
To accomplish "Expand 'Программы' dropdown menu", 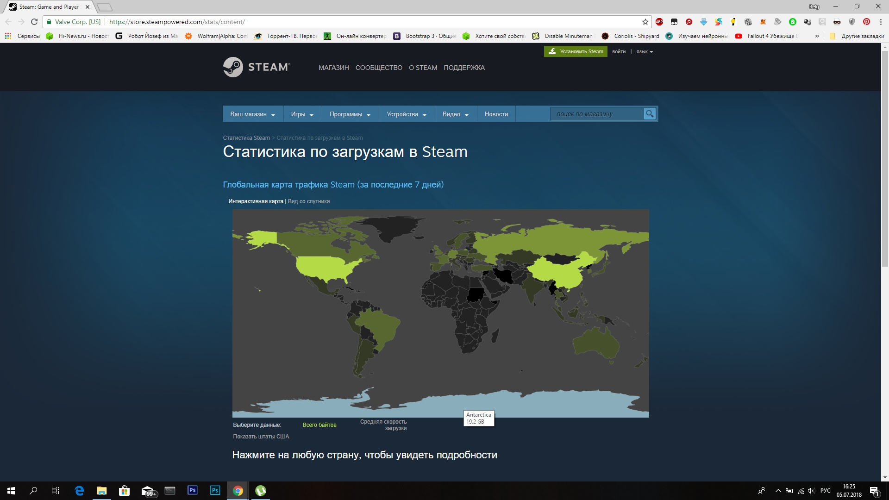I will tap(350, 114).
